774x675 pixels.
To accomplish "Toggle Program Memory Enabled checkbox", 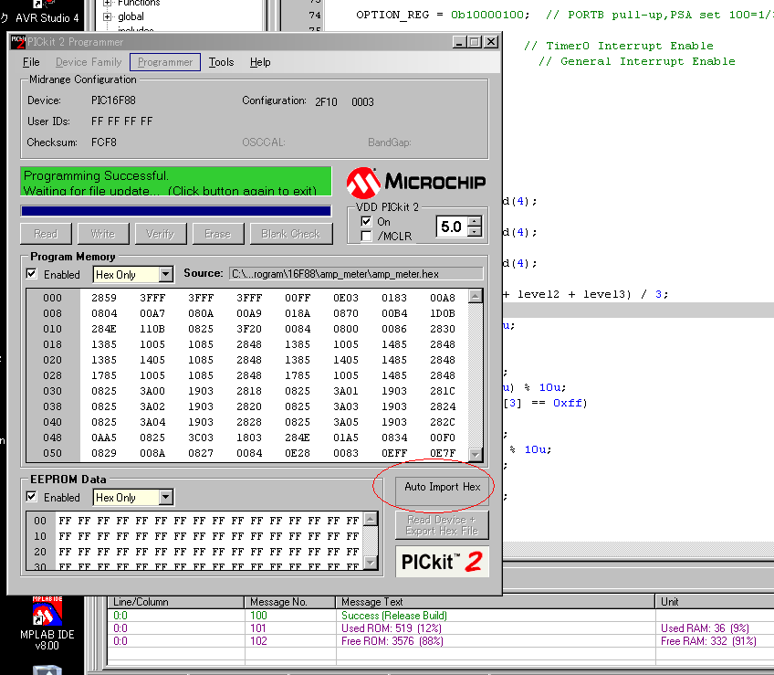I will coord(32,274).
